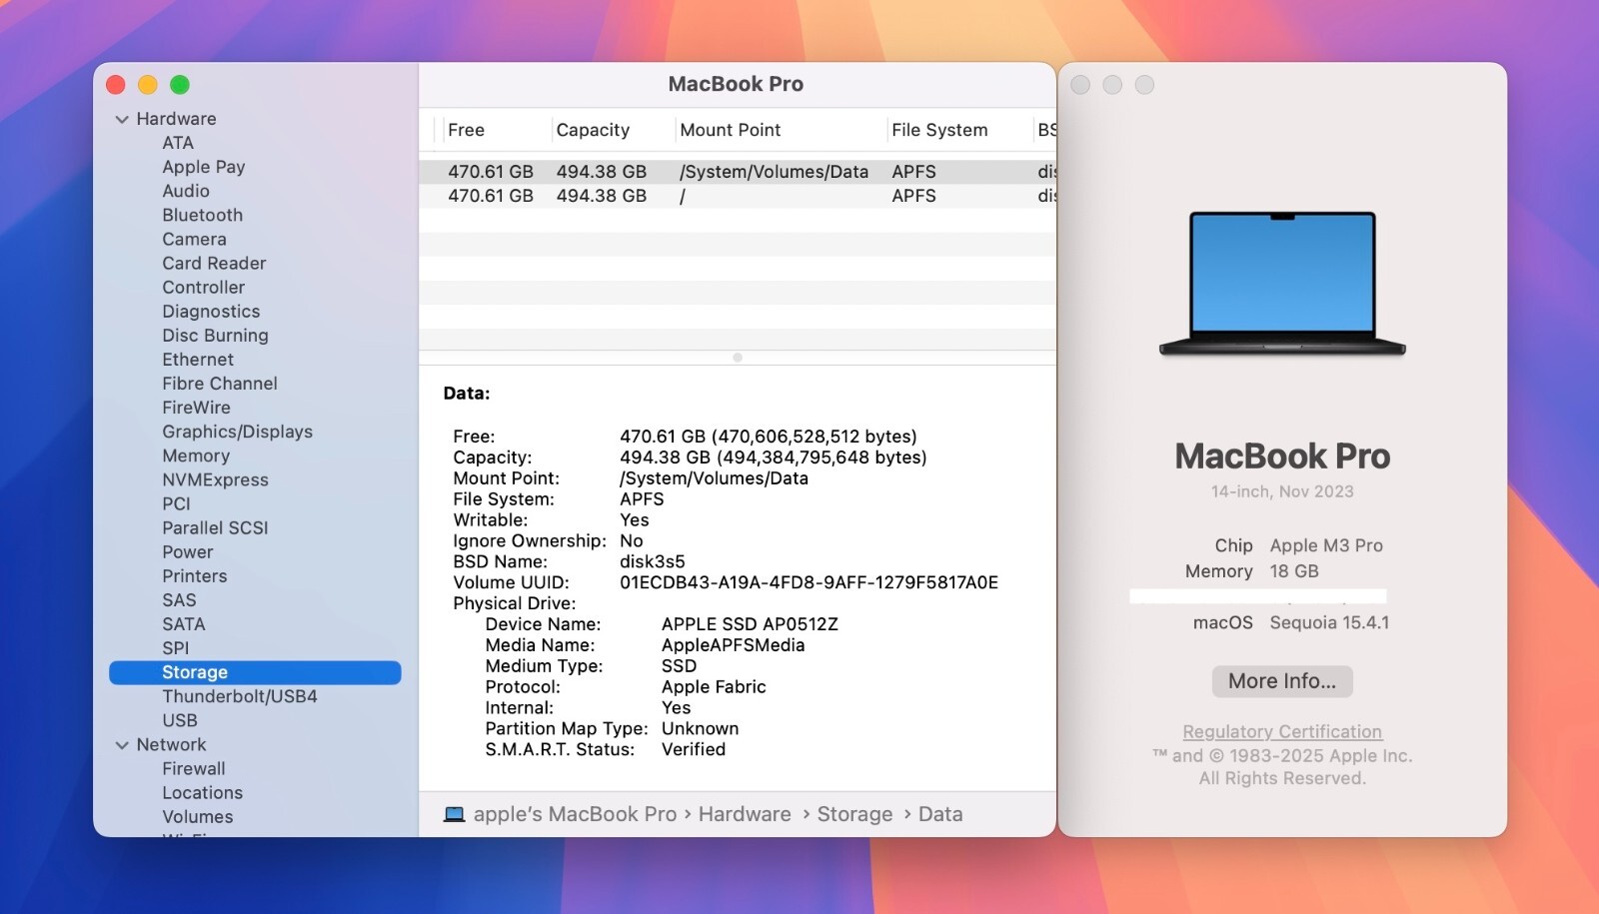Select Disc Burning entry

[216, 336]
